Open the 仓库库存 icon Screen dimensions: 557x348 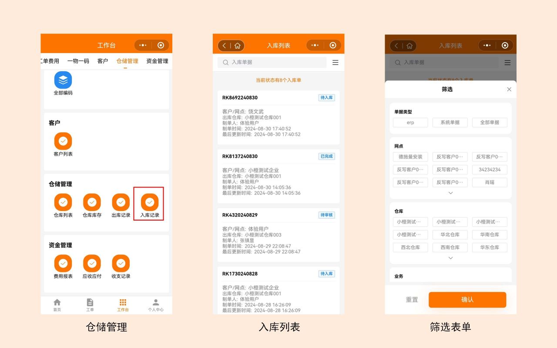(x=92, y=202)
